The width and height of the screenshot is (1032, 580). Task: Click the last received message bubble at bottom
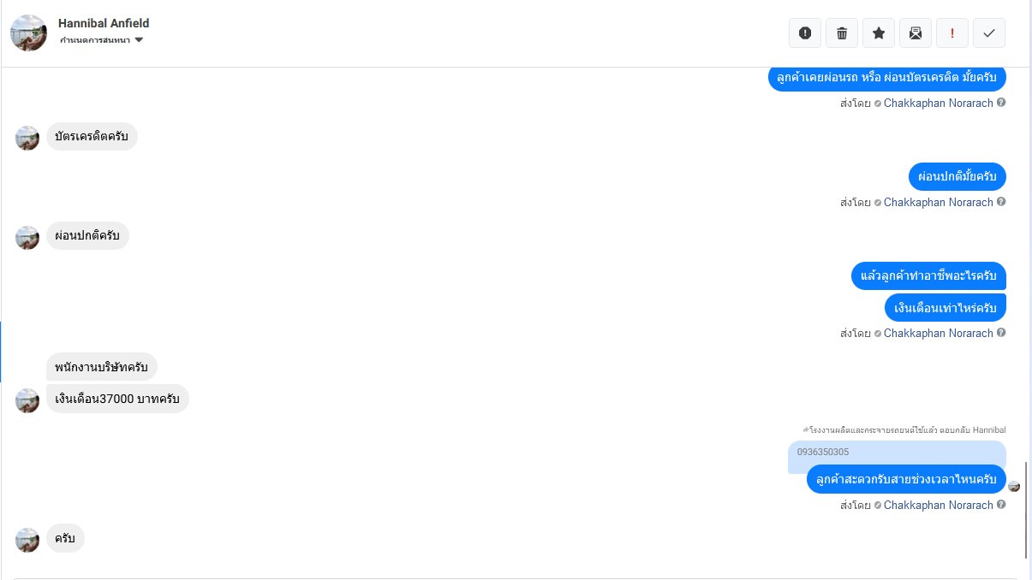pos(65,538)
